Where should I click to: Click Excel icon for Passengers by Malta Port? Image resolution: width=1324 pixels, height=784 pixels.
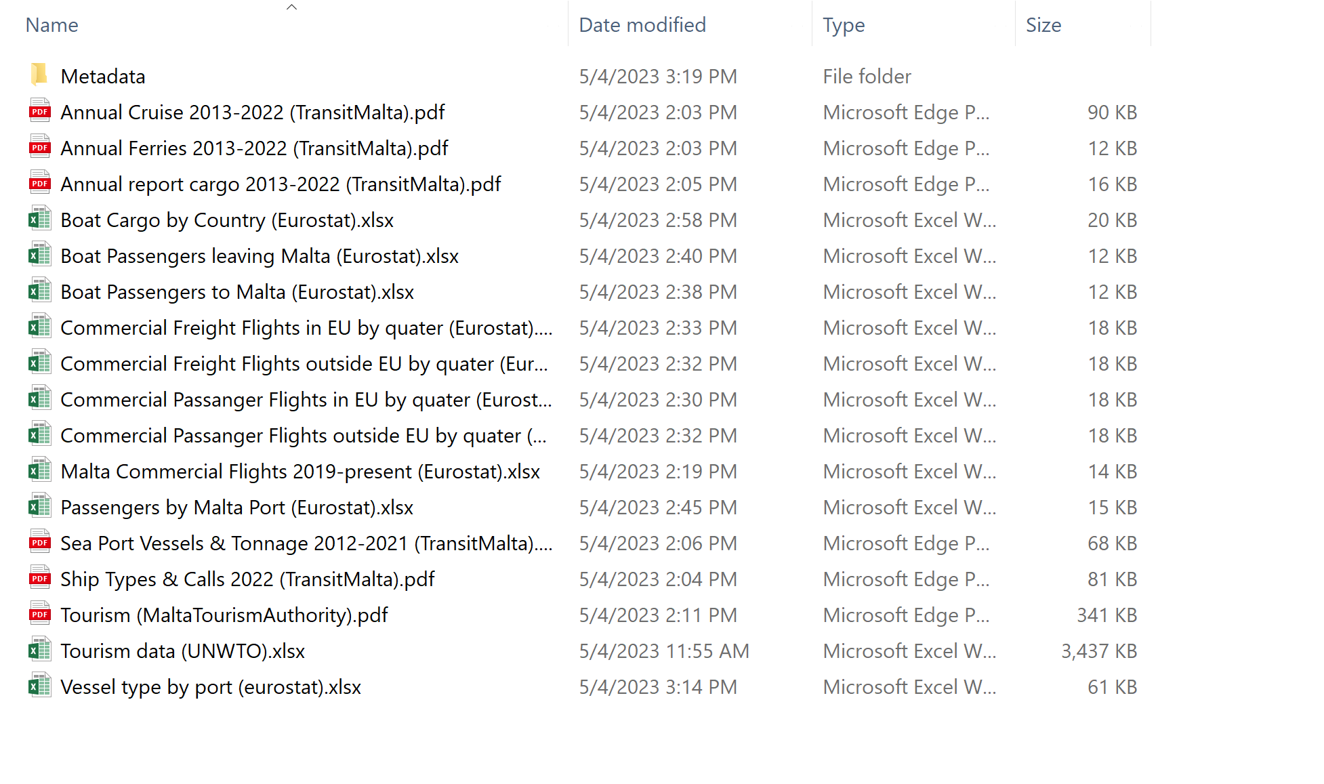point(39,506)
